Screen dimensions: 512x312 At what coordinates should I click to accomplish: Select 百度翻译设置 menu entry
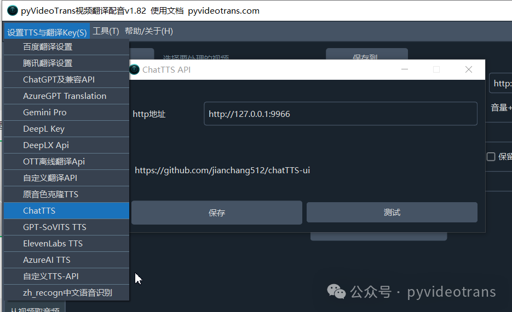67,47
